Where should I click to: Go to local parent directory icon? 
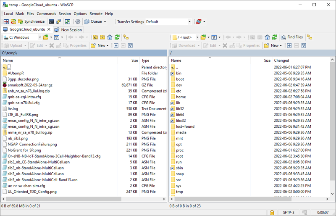pos(95,37)
